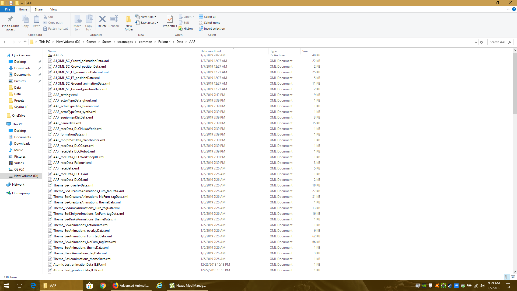517x291 pixels.
Task: Click Select none in ribbon
Action: click(x=209, y=23)
